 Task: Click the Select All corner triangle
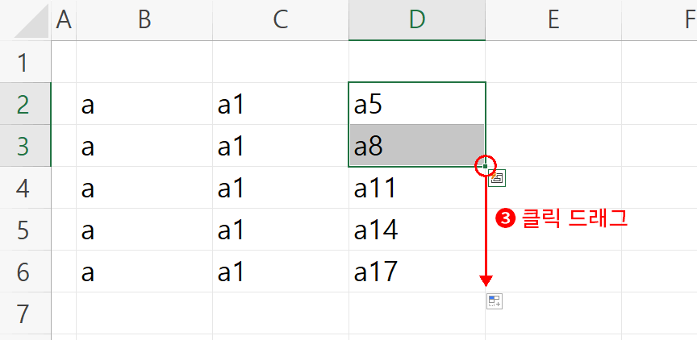(x=31, y=21)
